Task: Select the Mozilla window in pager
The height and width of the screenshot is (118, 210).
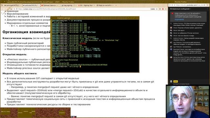Action: (33, 111)
